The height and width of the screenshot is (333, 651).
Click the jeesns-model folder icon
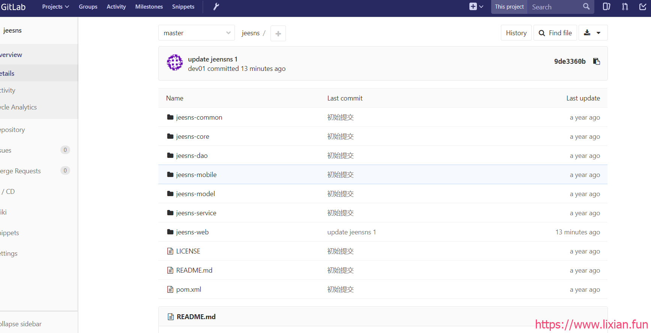[x=170, y=194]
